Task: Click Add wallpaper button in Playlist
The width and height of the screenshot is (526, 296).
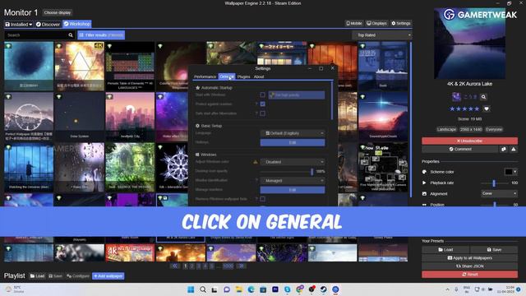Action: pos(108,276)
